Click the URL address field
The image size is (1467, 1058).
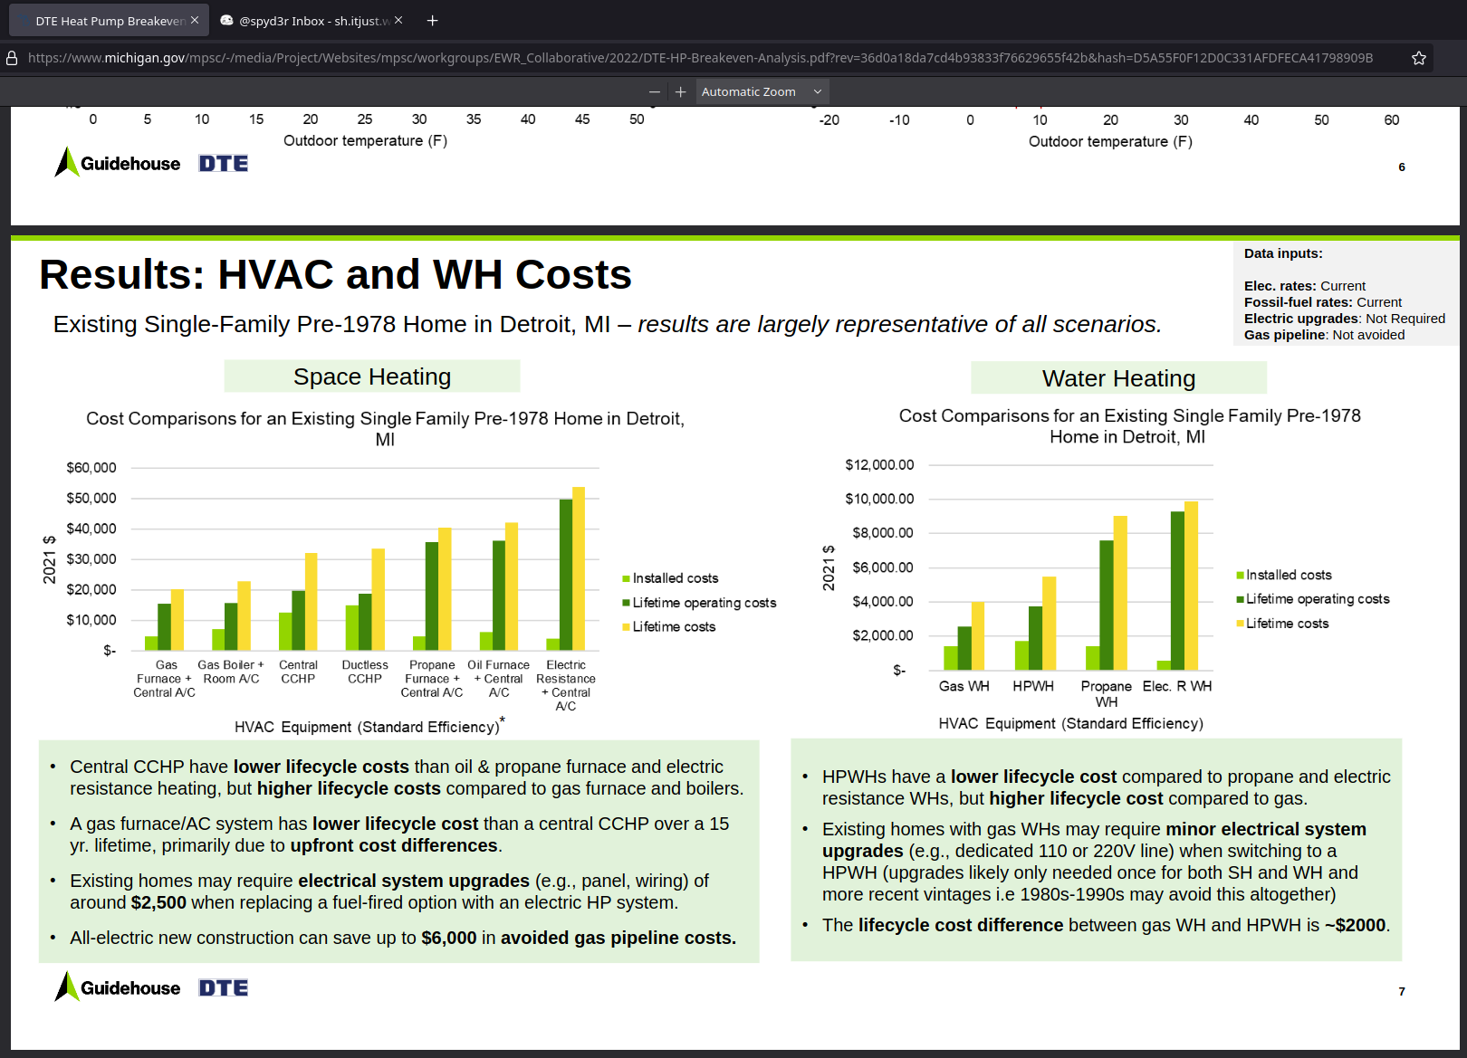pos(697,58)
